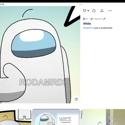This screenshot has height=125, width=125.
Task: Click the pin title White
Action: [x=87, y=24]
